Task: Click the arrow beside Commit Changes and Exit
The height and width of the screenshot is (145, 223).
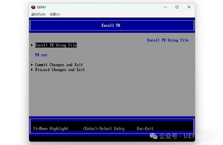Action: pyautogui.click(x=32, y=65)
